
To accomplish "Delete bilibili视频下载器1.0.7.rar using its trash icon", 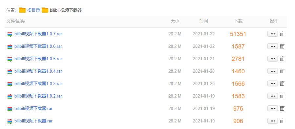I will tap(282, 34).
